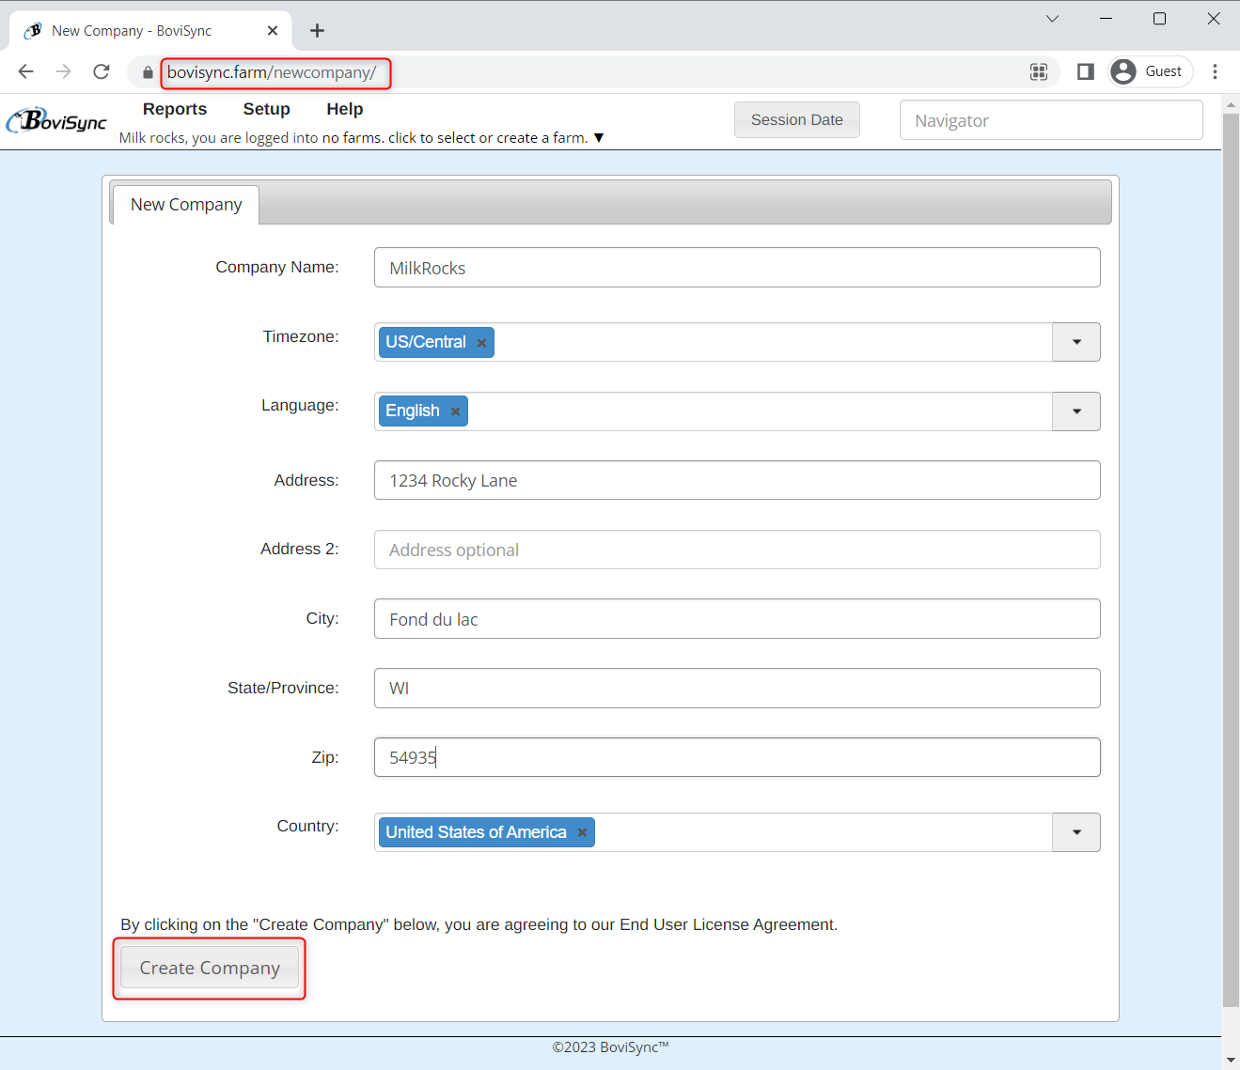The width and height of the screenshot is (1240, 1070).
Task: Click the browser address bar URL
Action: tap(272, 72)
